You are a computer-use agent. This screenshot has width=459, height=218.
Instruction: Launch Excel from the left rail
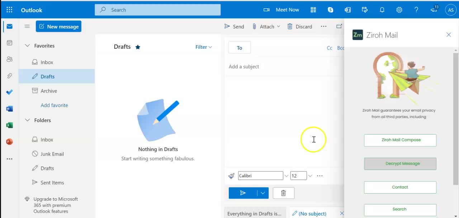[10, 125]
